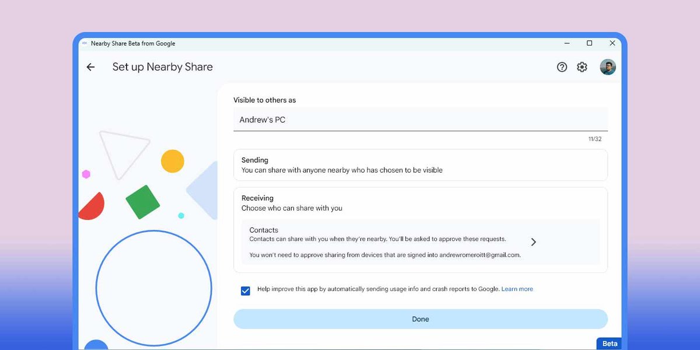Screen dimensions: 700x350
Task: Minimize the Nearby Share window
Action: point(567,43)
